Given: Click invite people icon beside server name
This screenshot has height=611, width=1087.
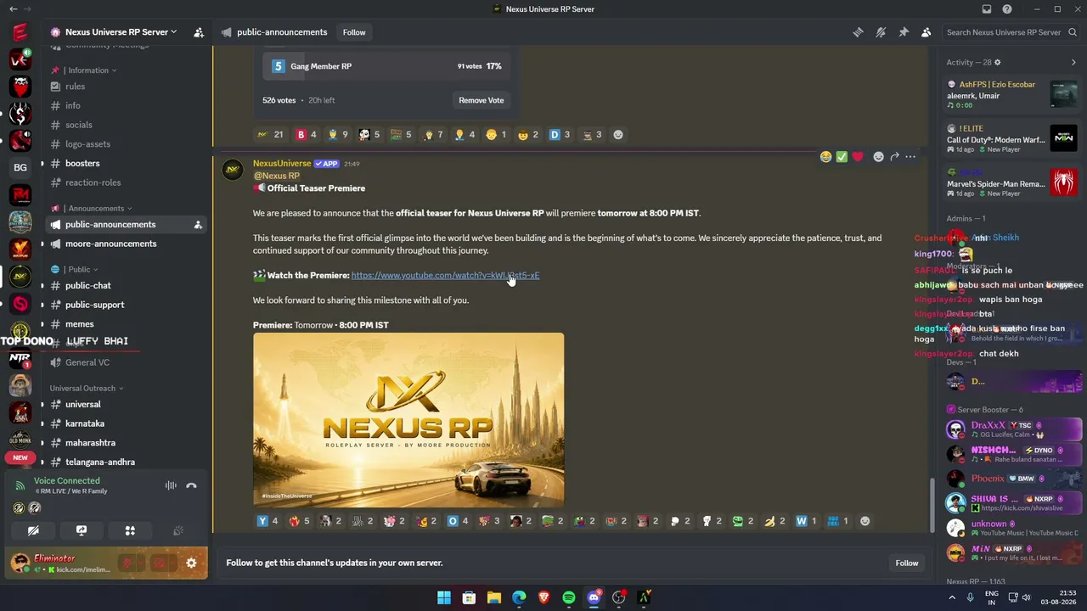Looking at the screenshot, I should (199, 32).
